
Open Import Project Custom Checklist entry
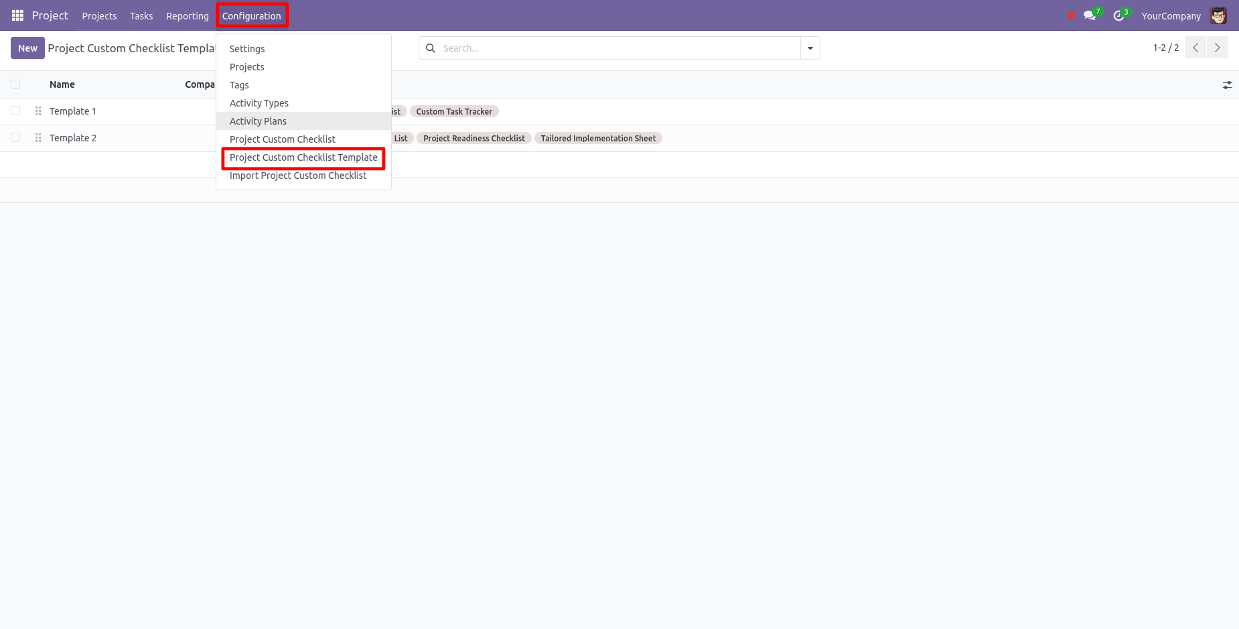[x=303, y=176]
